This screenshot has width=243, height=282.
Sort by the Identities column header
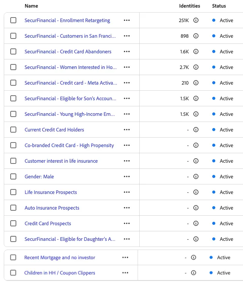(x=189, y=6)
